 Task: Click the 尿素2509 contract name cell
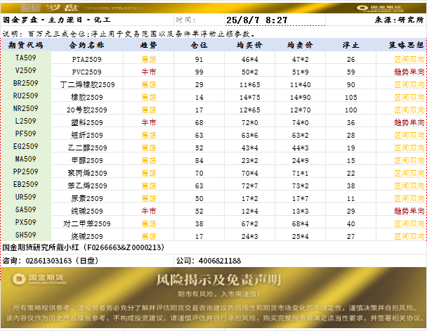87,198
